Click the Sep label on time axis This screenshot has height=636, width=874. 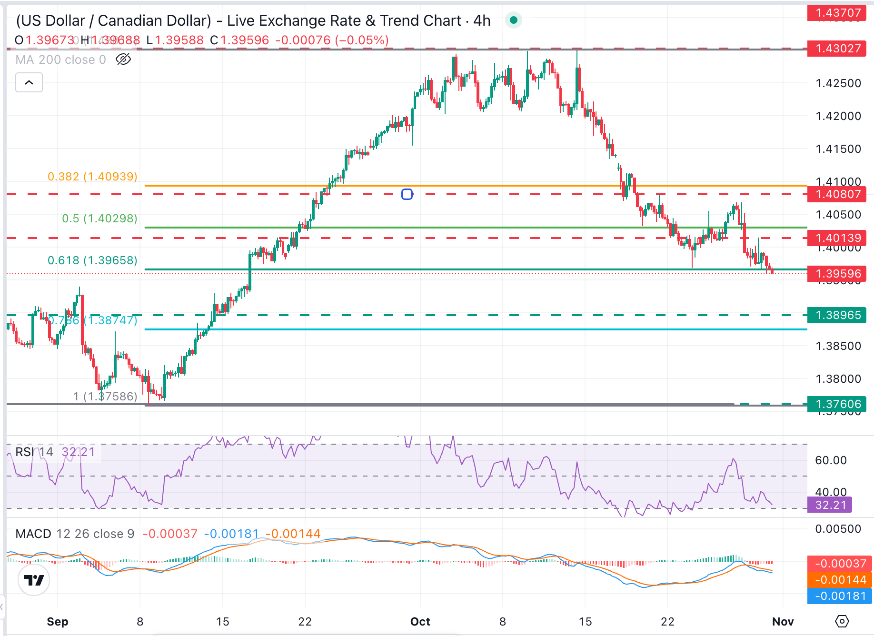pyautogui.click(x=58, y=621)
